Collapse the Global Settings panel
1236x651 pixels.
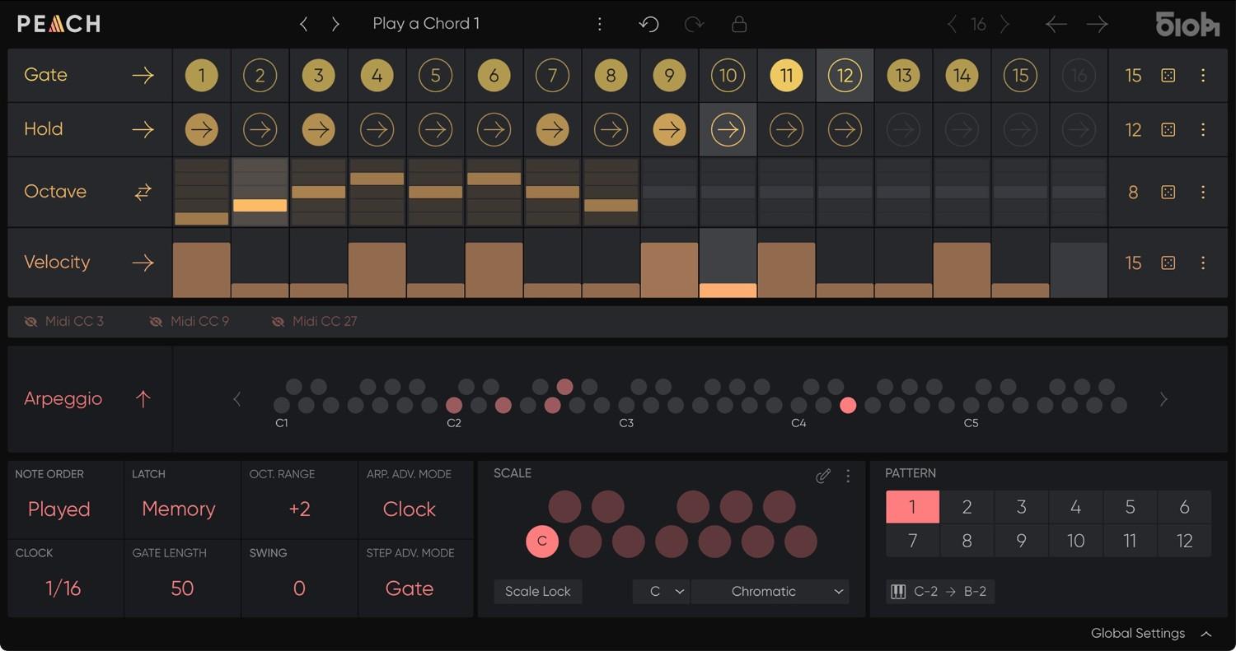[x=1205, y=633]
